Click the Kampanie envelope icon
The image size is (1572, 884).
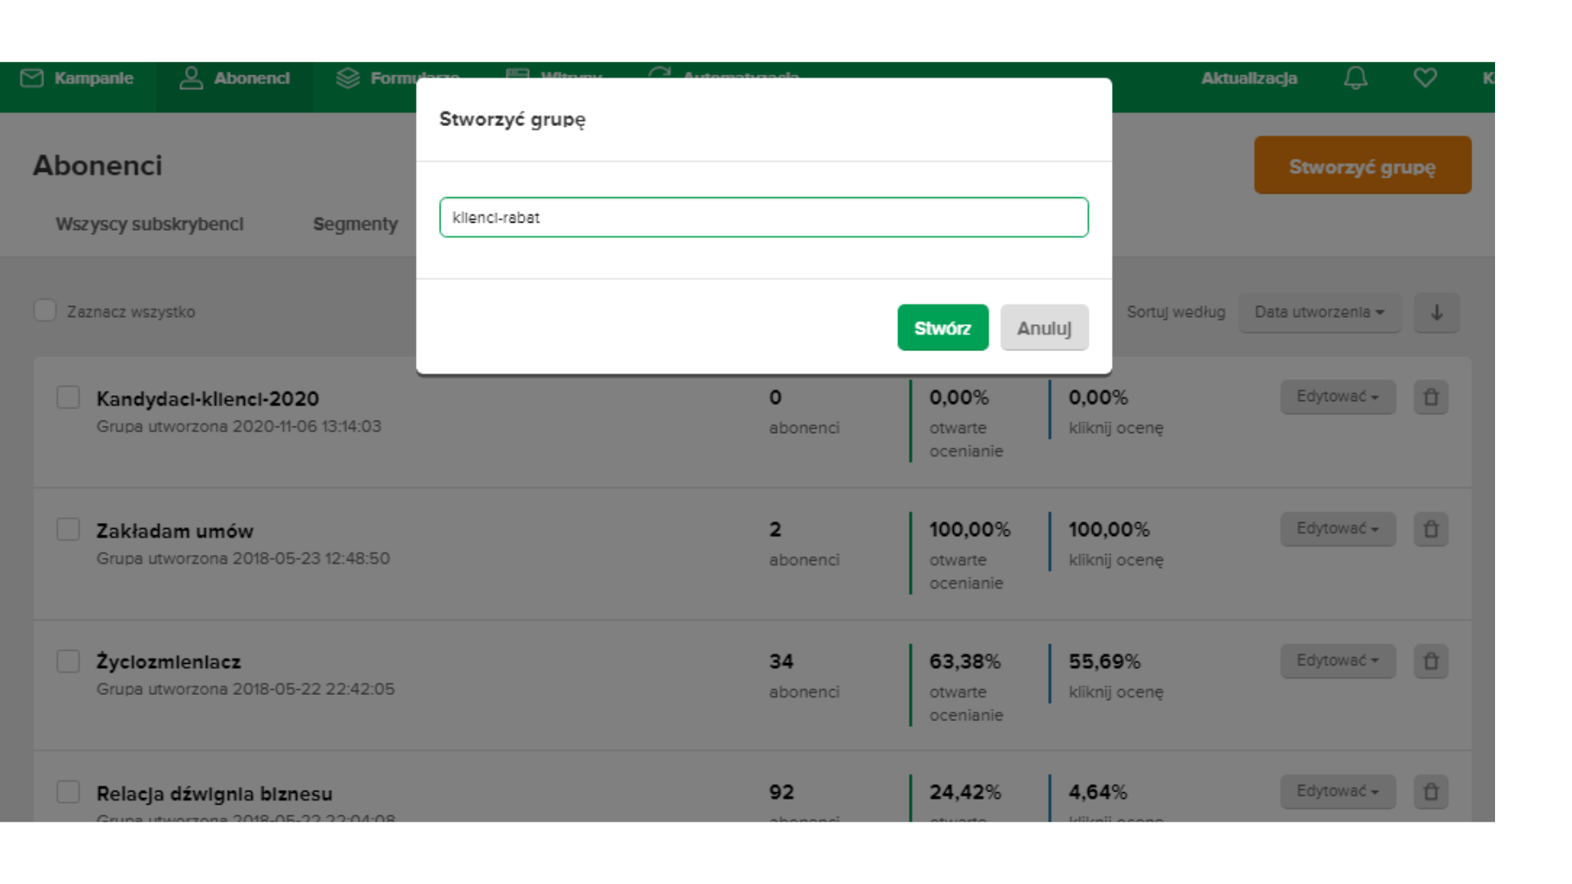click(x=32, y=79)
